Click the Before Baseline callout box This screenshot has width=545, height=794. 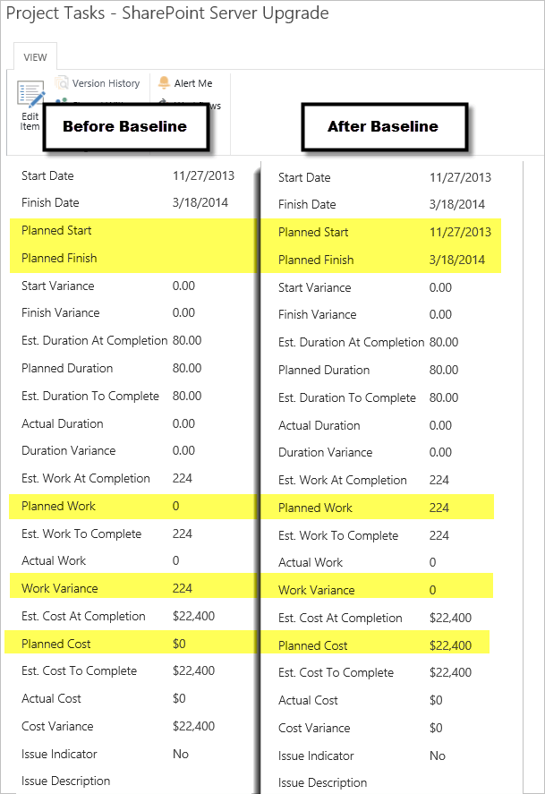click(124, 126)
